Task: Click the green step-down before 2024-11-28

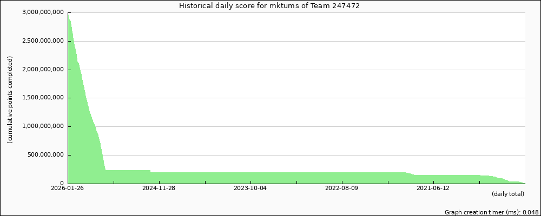Action: (x=150, y=172)
